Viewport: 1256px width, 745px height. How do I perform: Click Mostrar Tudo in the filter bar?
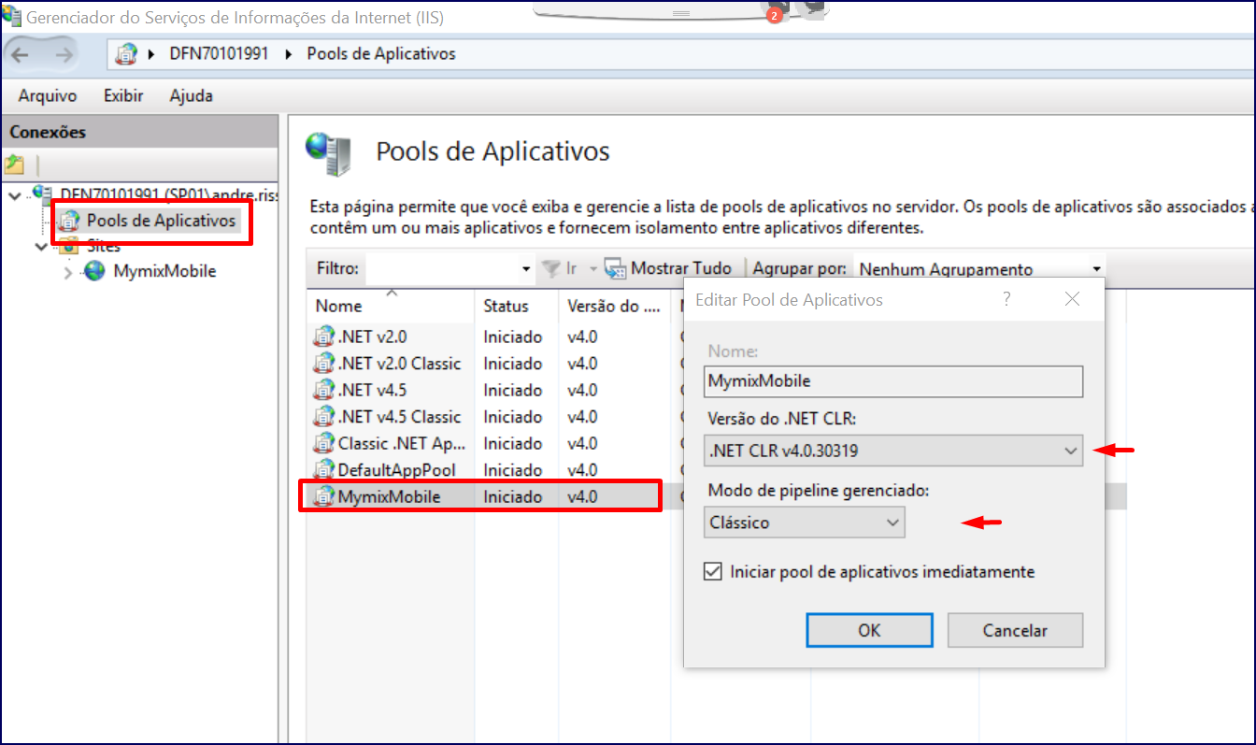pos(681,269)
